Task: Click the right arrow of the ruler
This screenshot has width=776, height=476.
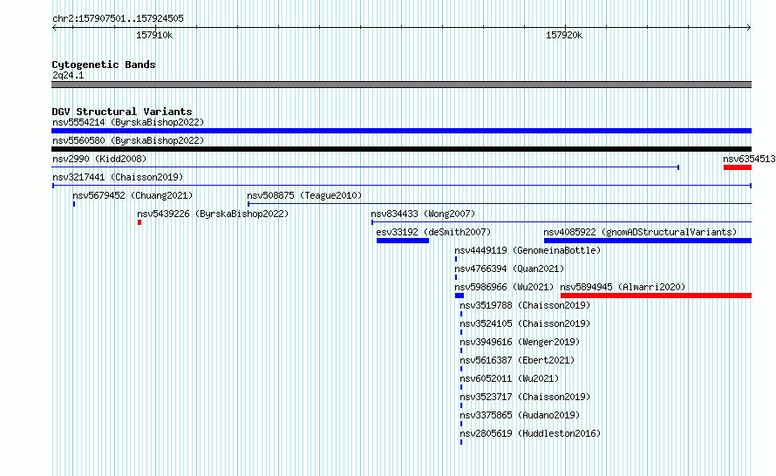Action: pyautogui.click(x=749, y=27)
